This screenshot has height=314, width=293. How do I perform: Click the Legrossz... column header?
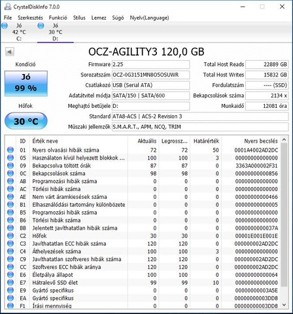point(175,141)
